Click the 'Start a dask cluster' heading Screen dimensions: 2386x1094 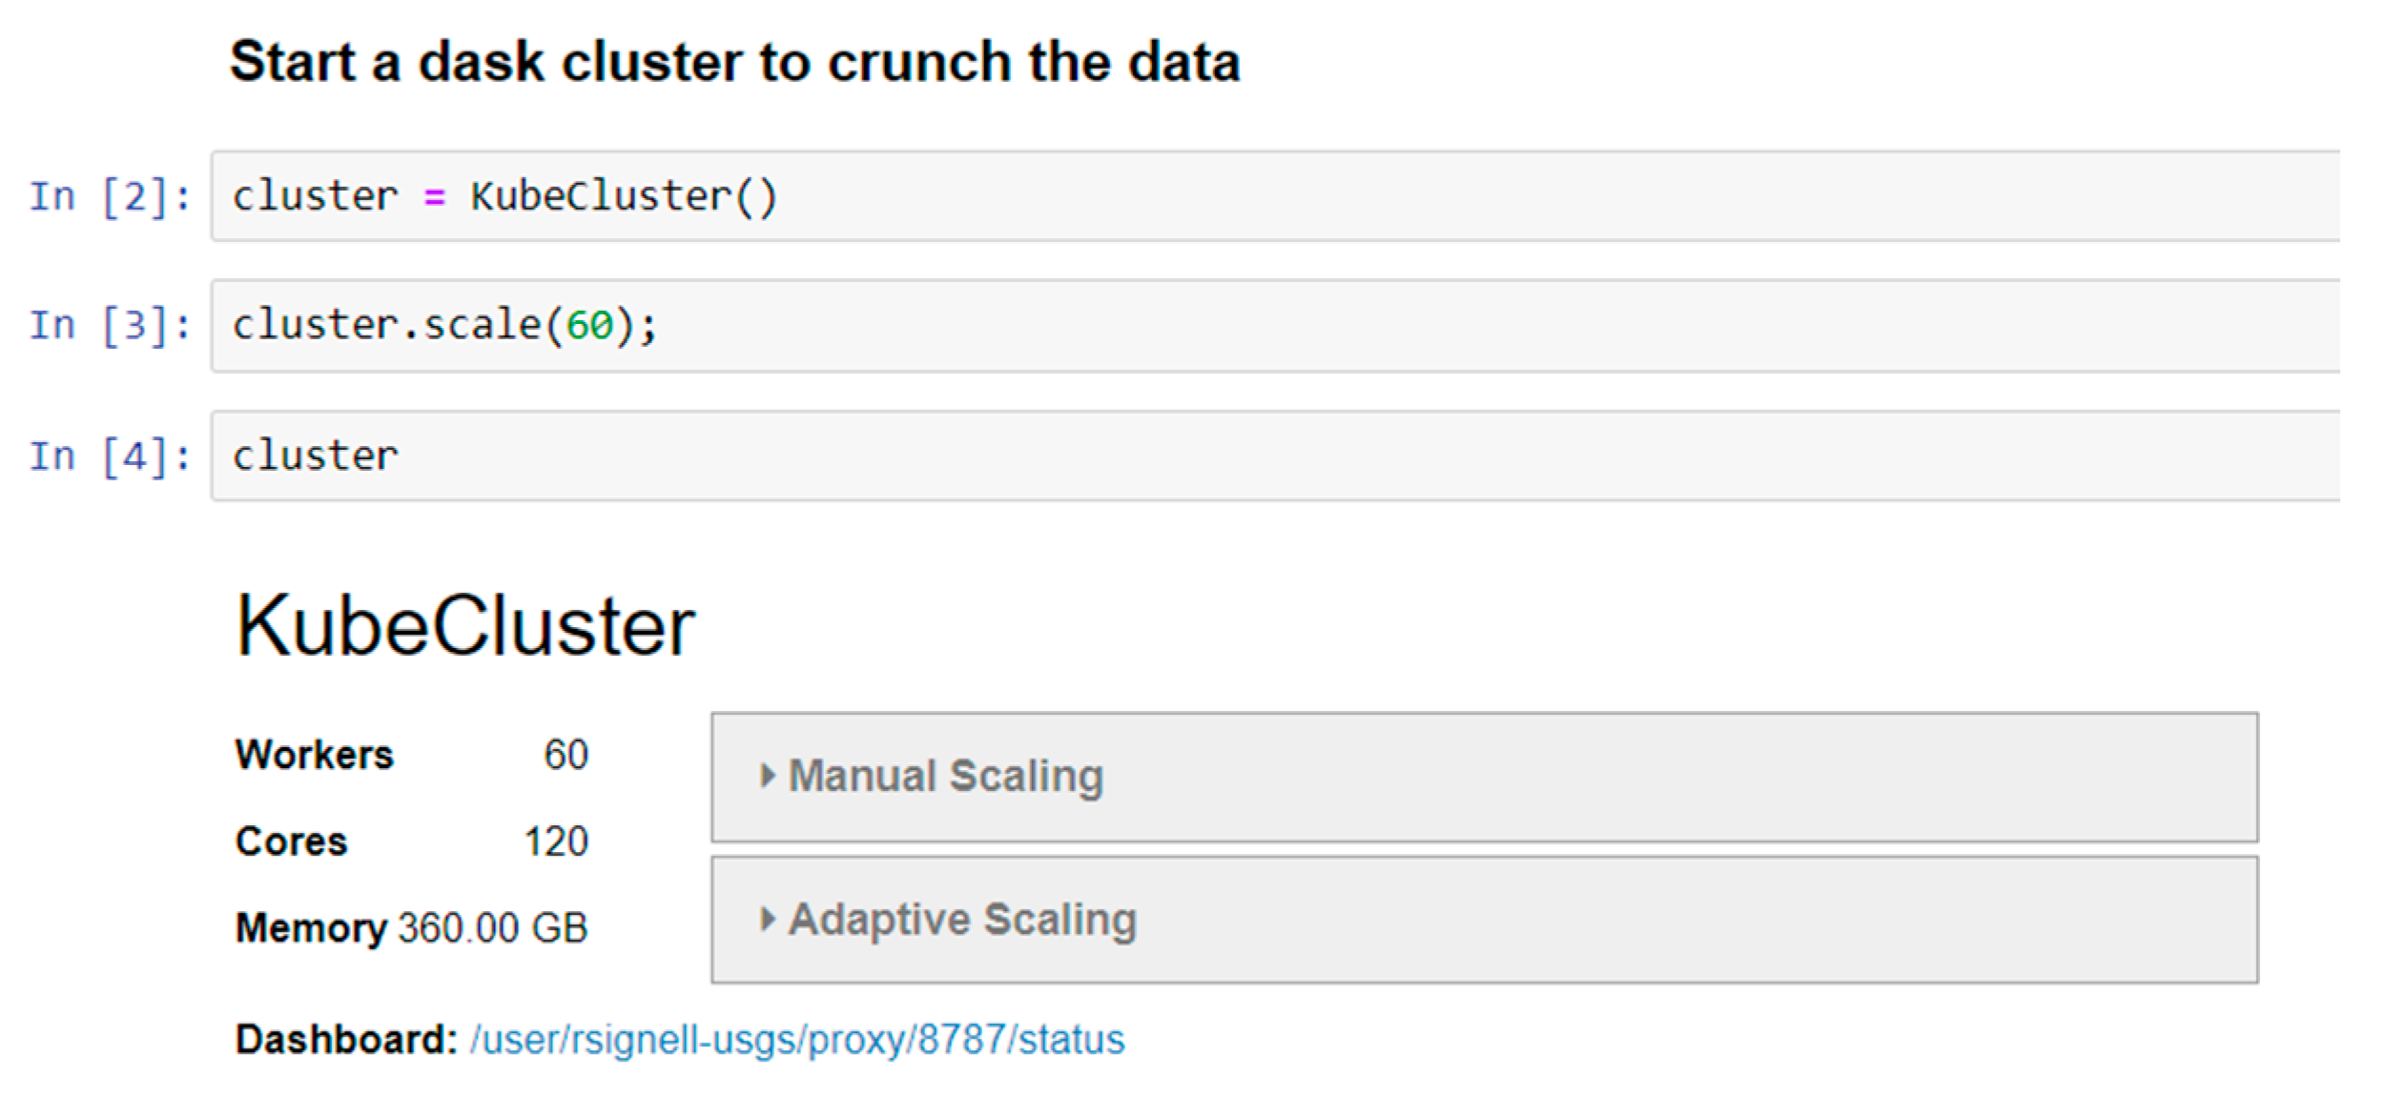pos(735,63)
